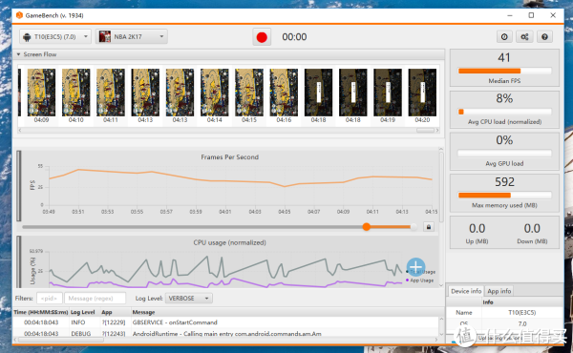
Task: Open the clock history icon button
Action: 504,37
